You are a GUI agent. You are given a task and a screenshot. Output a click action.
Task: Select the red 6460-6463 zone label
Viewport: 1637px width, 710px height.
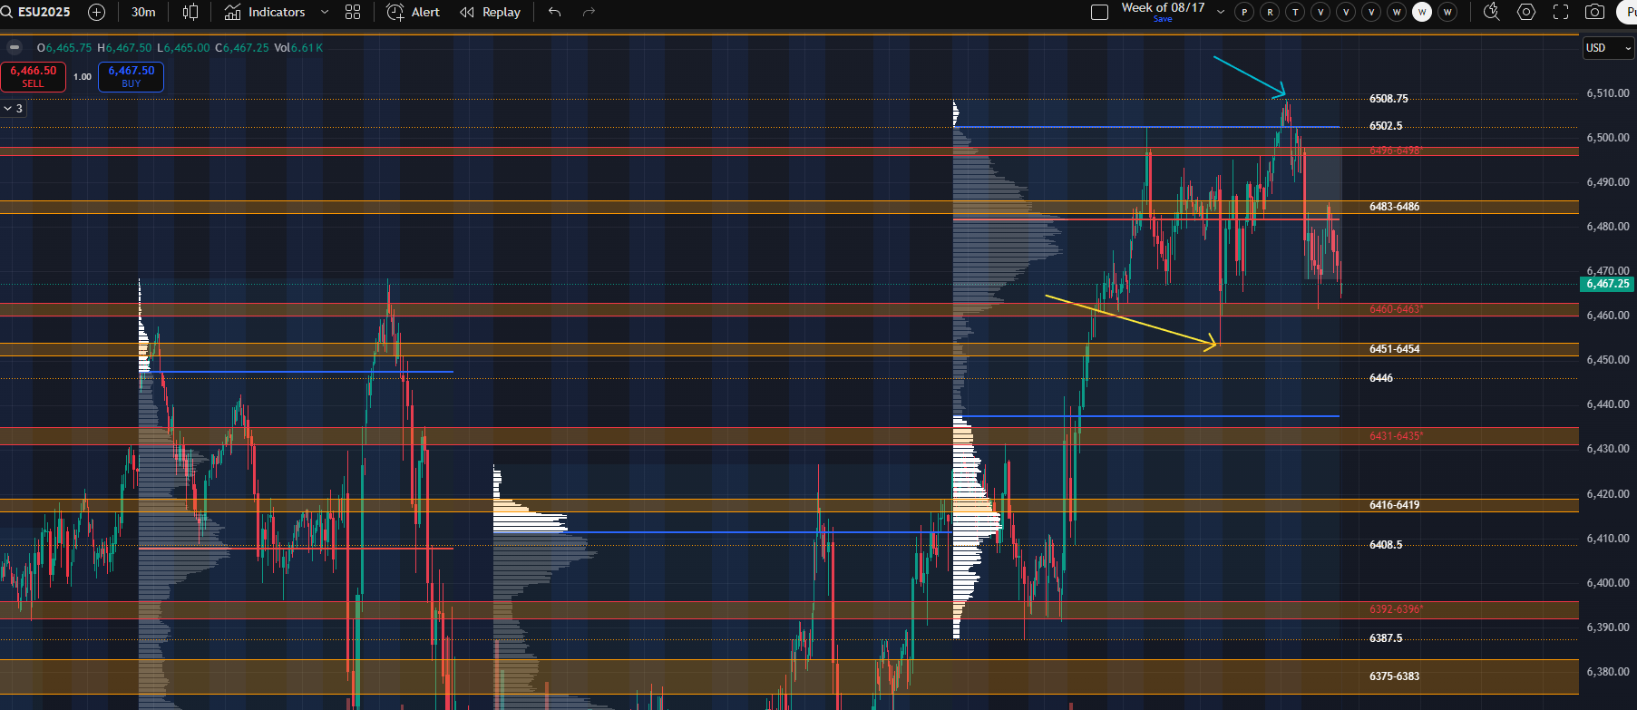pos(1396,309)
